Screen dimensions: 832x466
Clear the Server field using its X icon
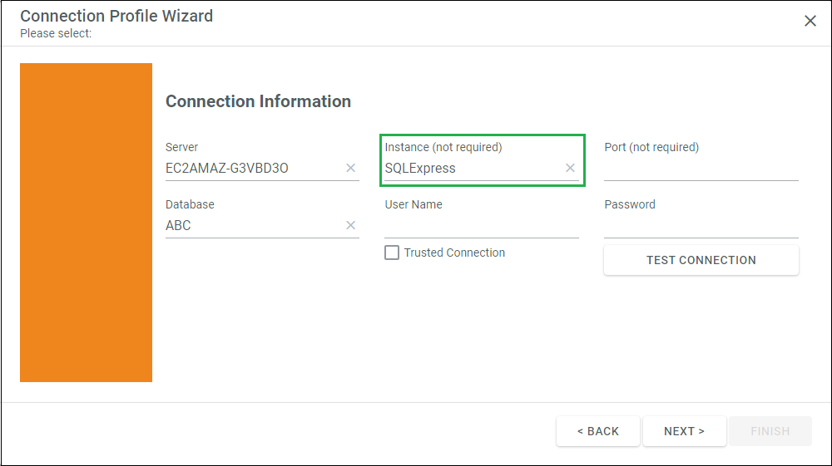point(351,168)
